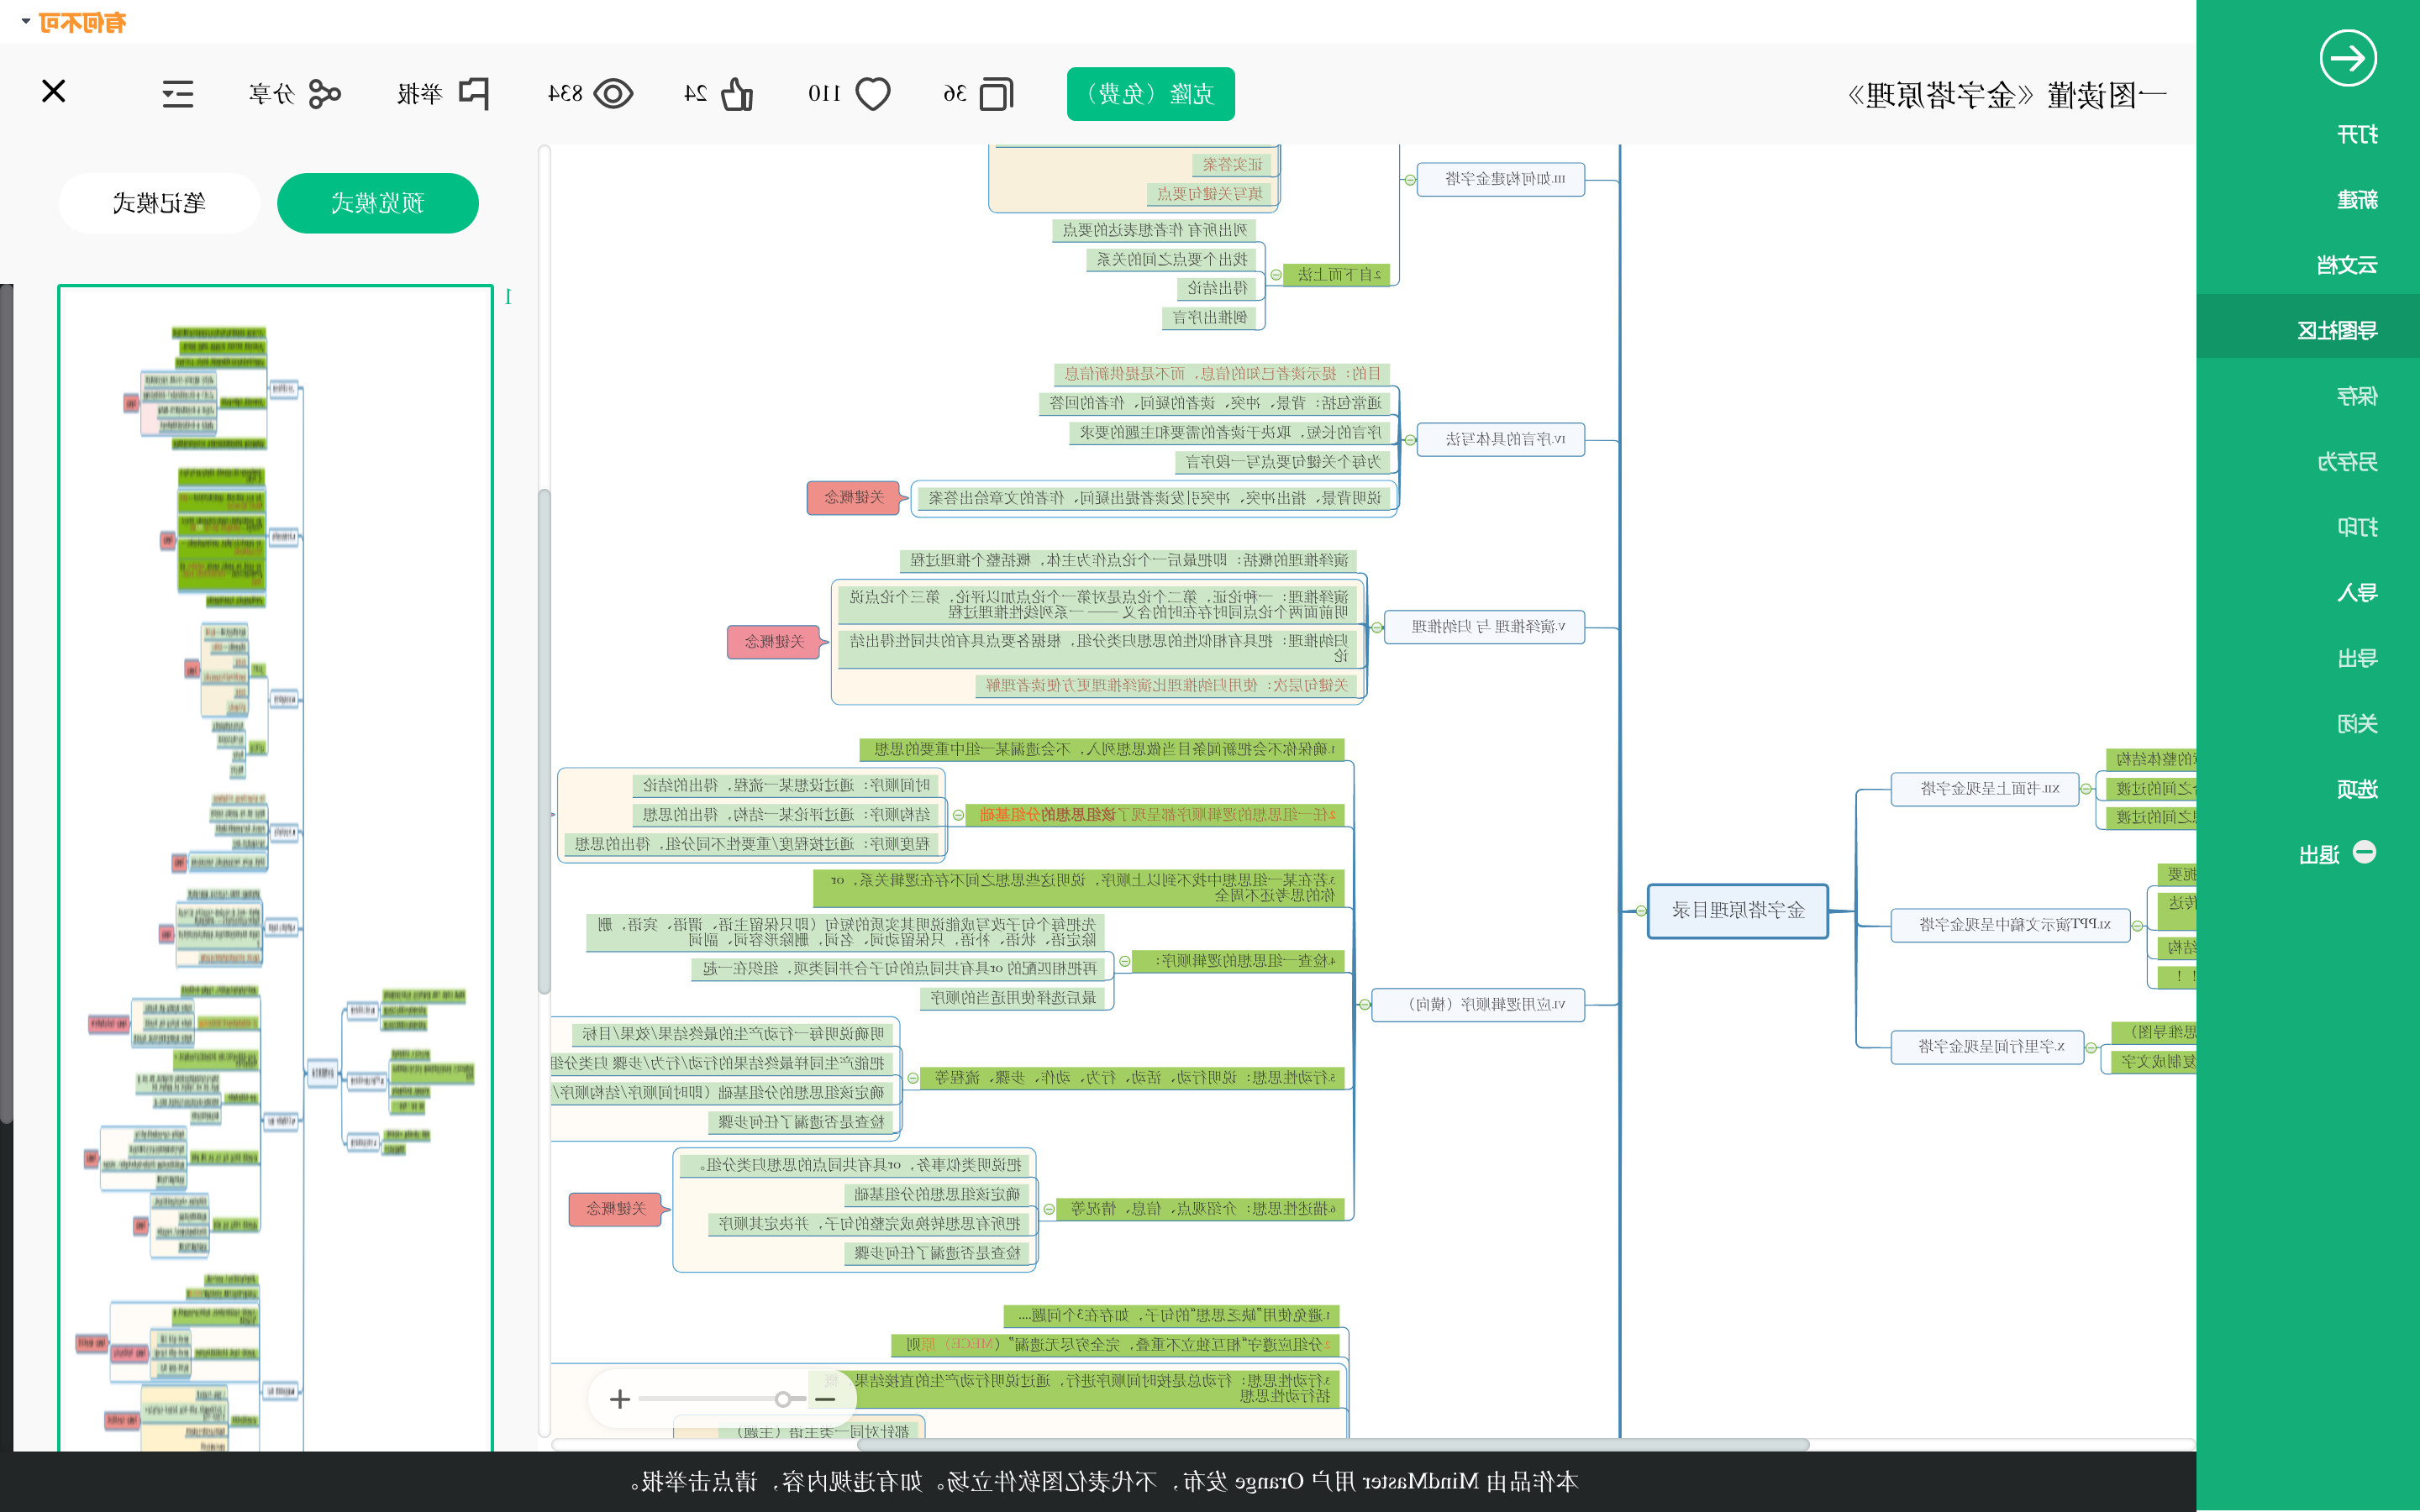Click the back arrow circle icon in green sidebar
Viewport: 2420px width, 1512px height.
(2347, 58)
